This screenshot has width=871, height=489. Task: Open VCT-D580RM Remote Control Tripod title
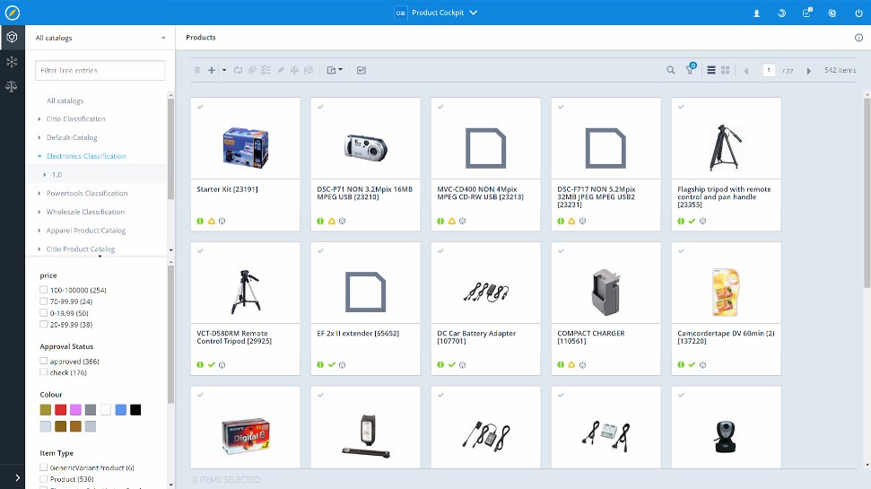[x=234, y=337]
